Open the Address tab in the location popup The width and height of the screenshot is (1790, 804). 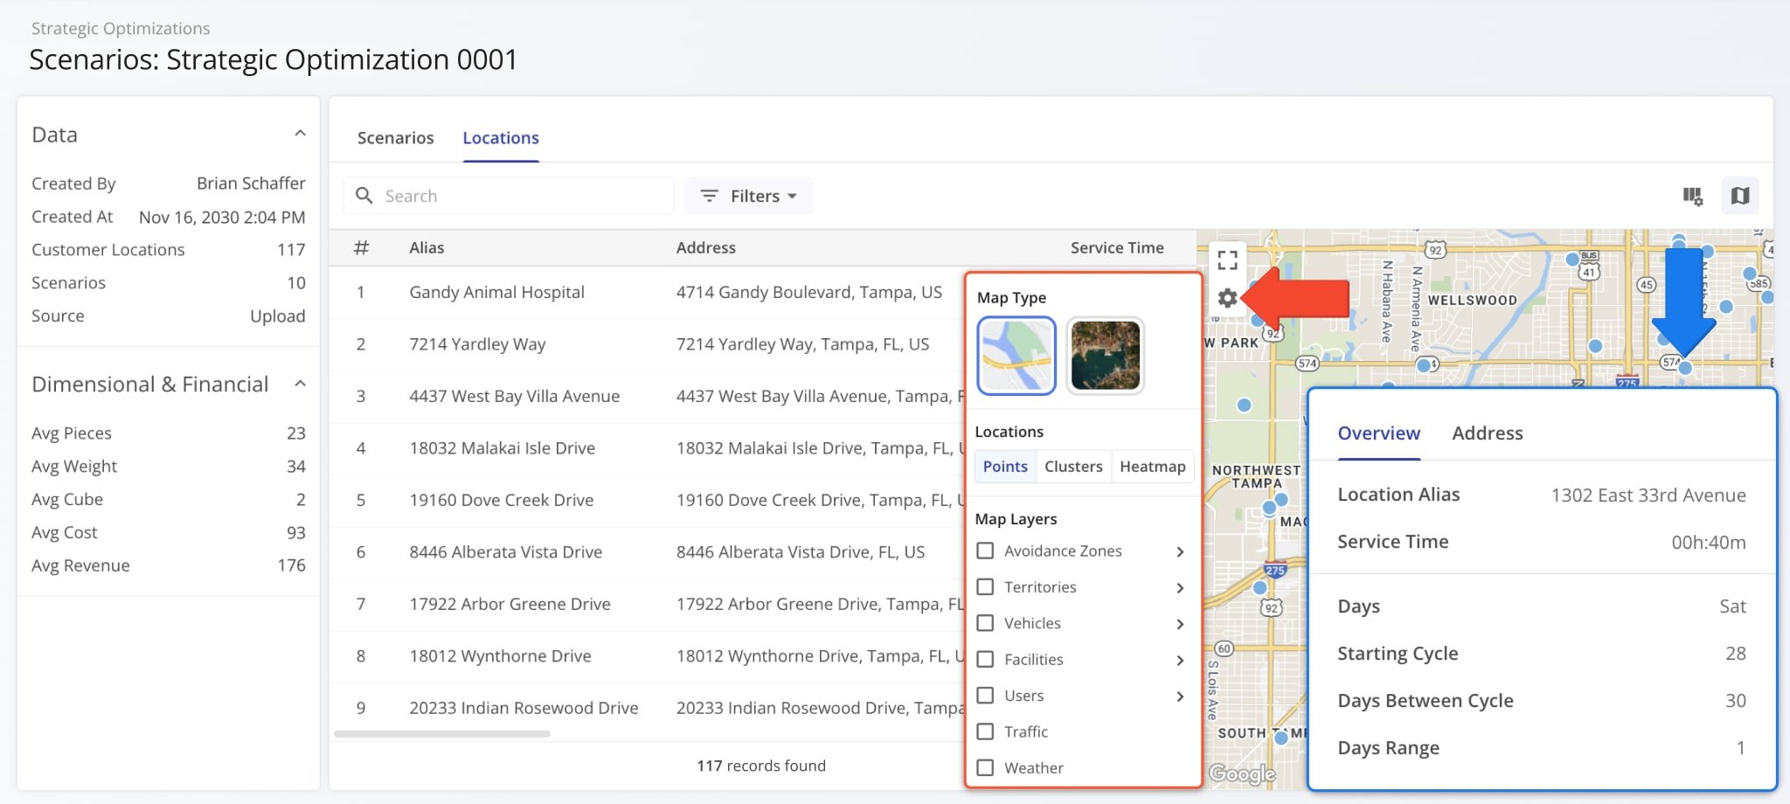tap(1488, 433)
